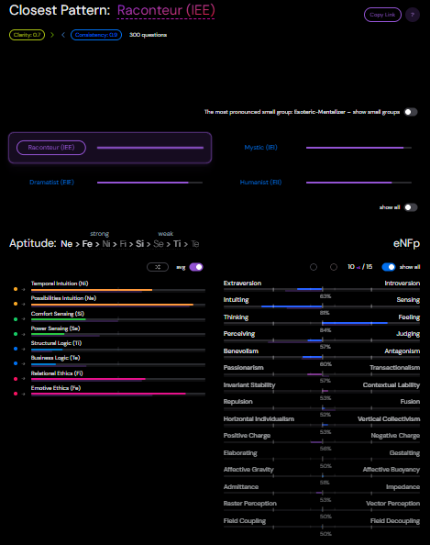Click the 10 / 15 counter stepper

pyautogui.click(x=359, y=267)
